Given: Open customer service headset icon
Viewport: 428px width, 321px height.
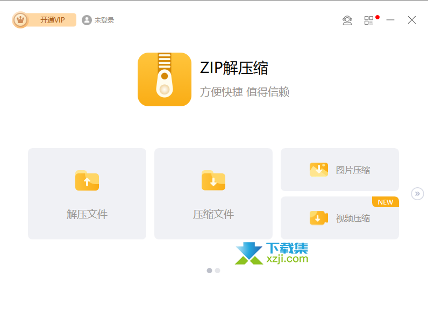Looking at the screenshot, I should pyautogui.click(x=347, y=20).
